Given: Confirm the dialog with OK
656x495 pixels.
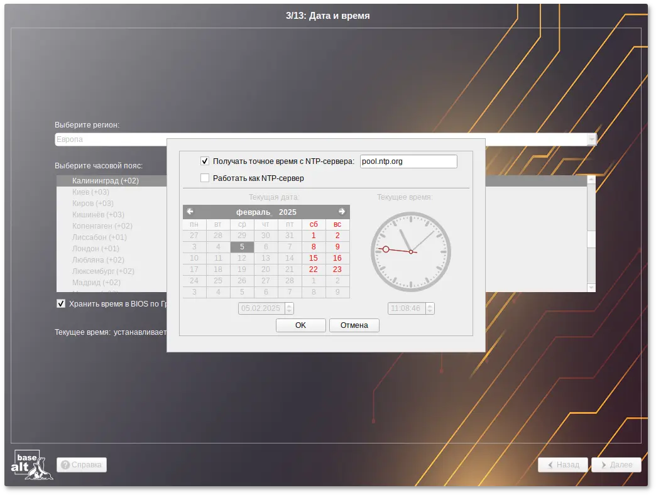Looking at the screenshot, I should 300,325.
